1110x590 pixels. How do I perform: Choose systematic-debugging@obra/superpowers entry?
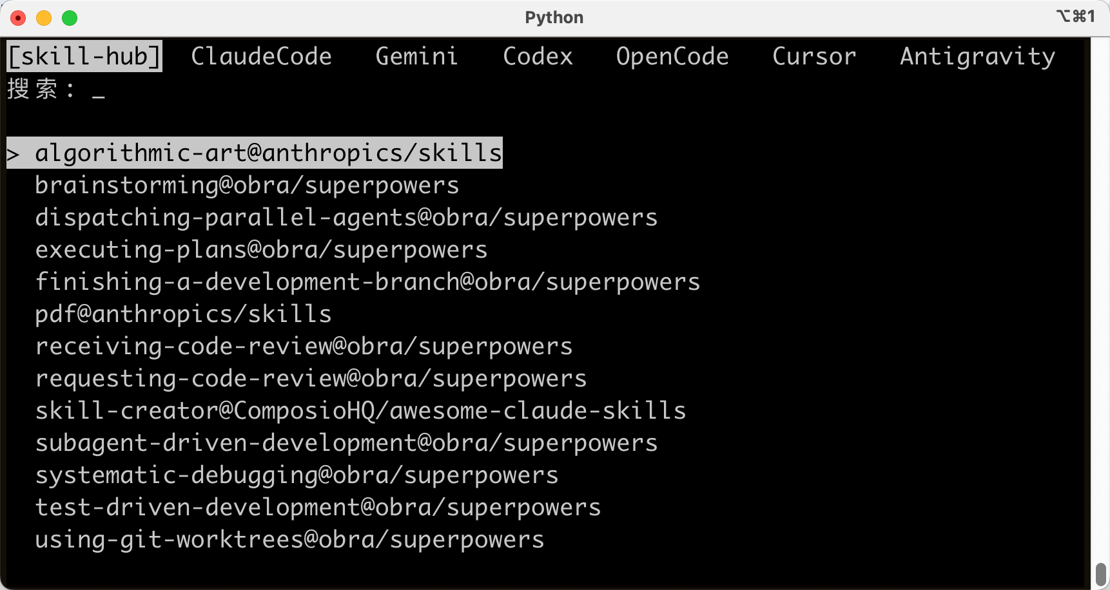(297, 475)
